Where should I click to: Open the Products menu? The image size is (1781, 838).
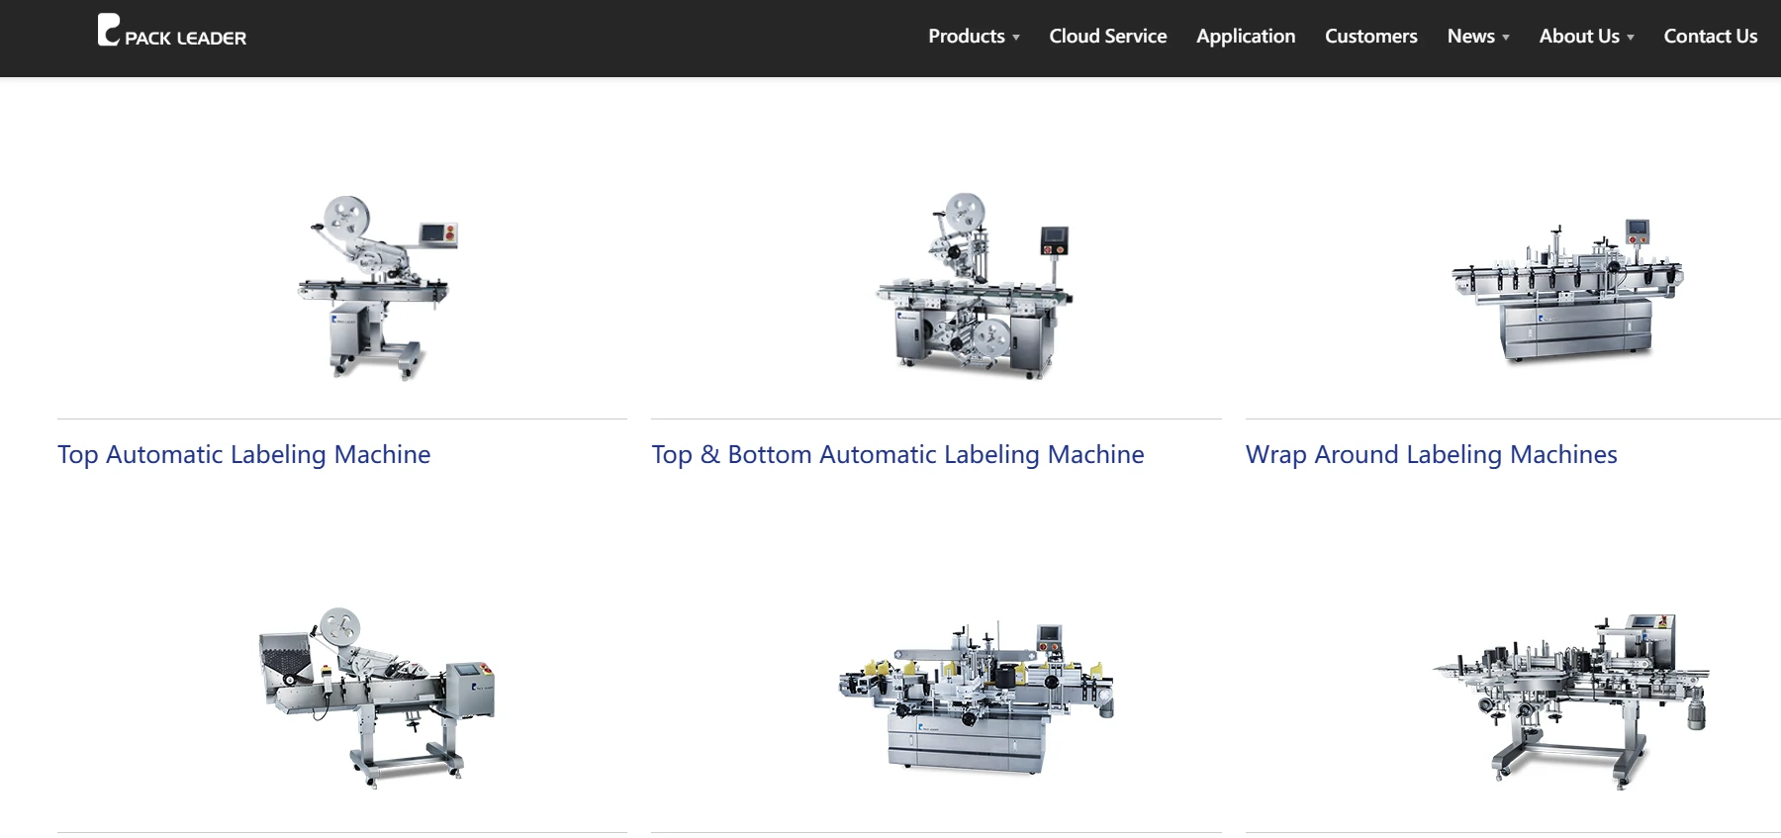pyautogui.click(x=966, y=37)
